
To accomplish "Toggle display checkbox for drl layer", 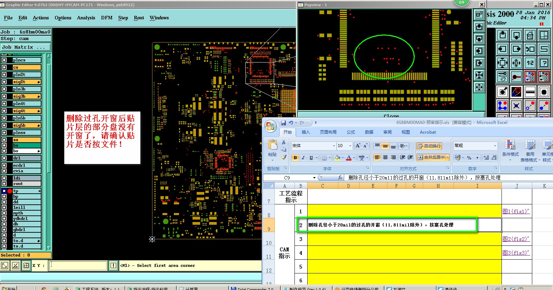I will click(4, 158).
